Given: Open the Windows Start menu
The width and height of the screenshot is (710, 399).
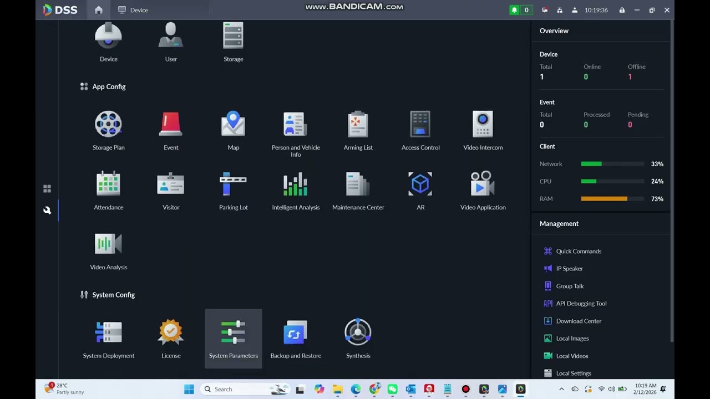Looking at the screenshot, I should pyautogui.click(x=189, y=389).
